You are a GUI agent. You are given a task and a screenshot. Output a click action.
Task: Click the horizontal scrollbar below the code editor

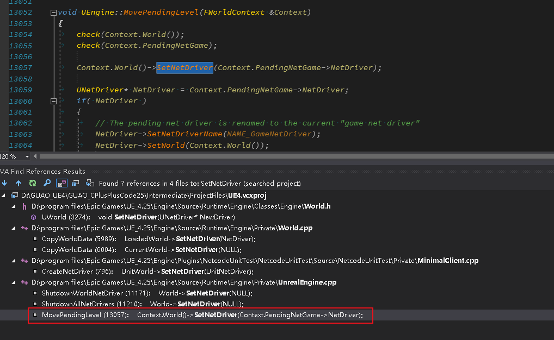pos(272,157)
